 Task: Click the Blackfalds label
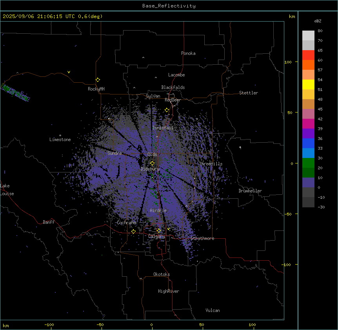(x=173, y=87)
